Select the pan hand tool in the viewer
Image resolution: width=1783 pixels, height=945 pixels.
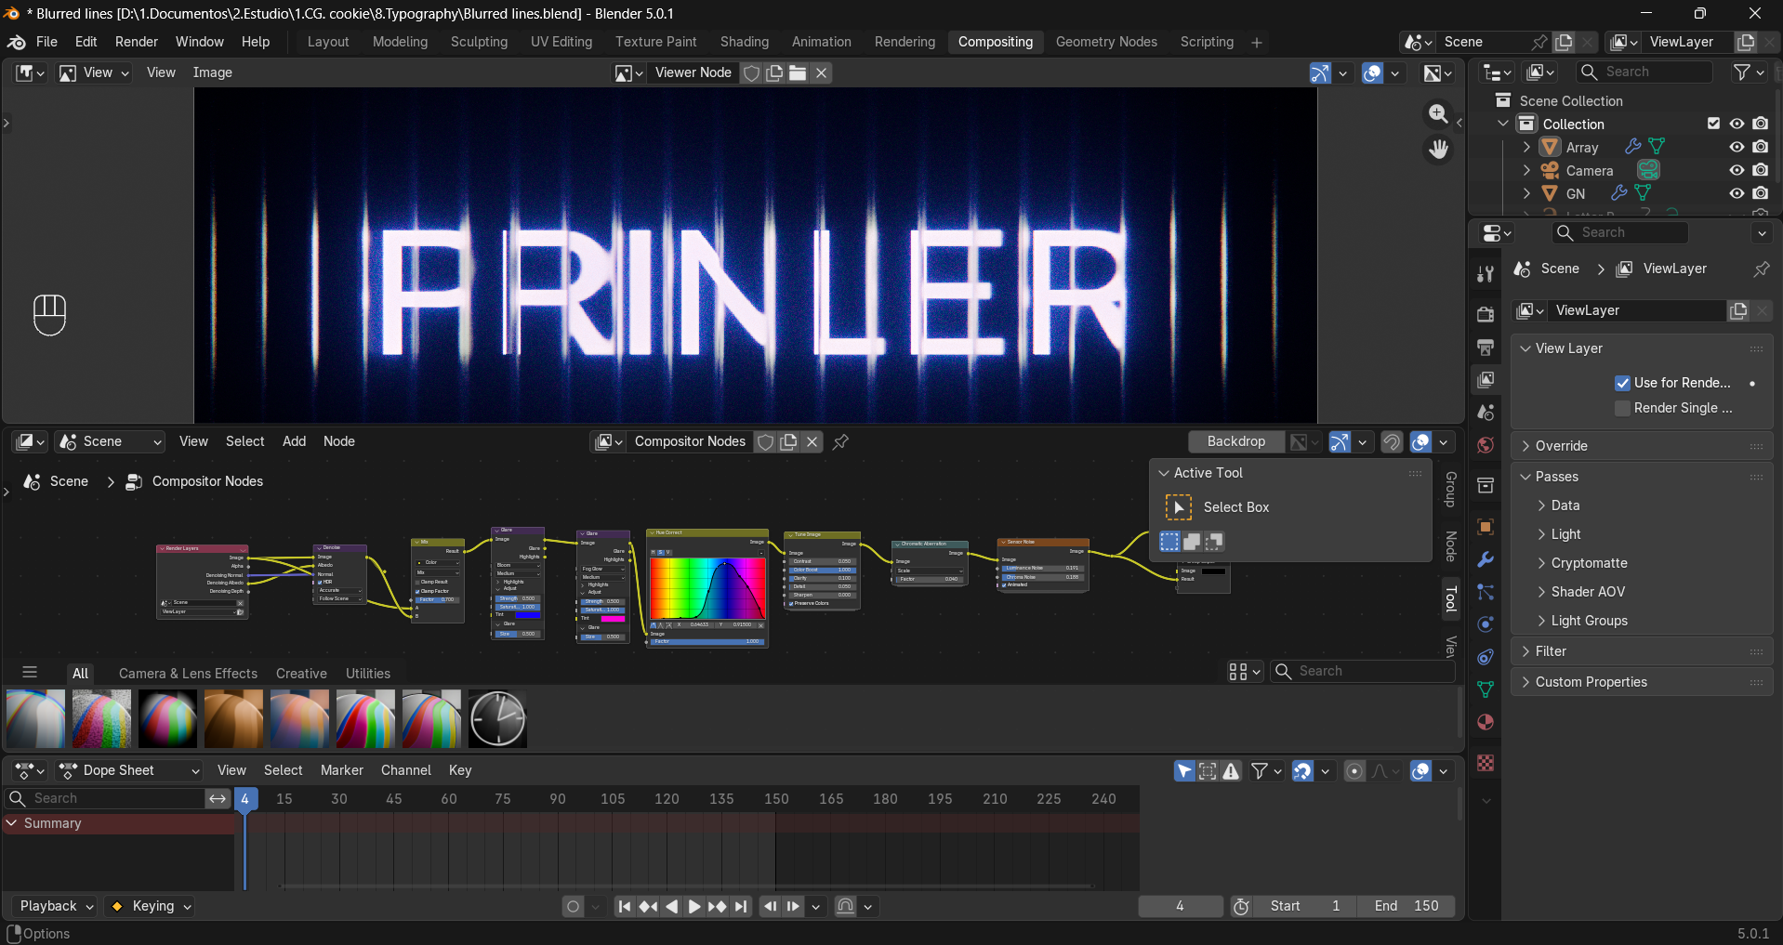1438,149
